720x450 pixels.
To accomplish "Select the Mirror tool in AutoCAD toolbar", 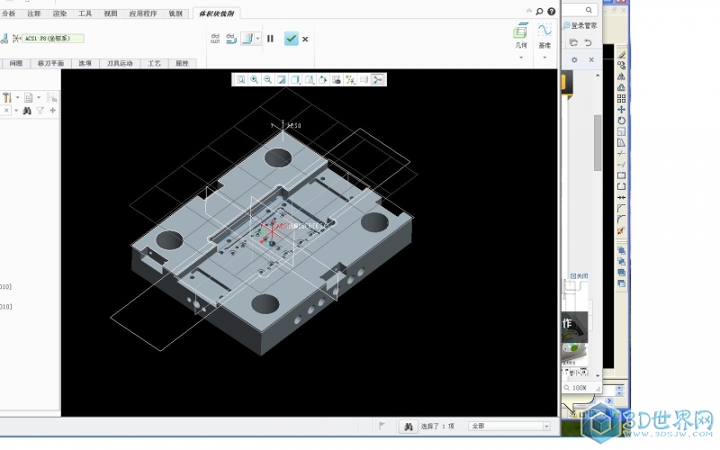I will (621, 76).
